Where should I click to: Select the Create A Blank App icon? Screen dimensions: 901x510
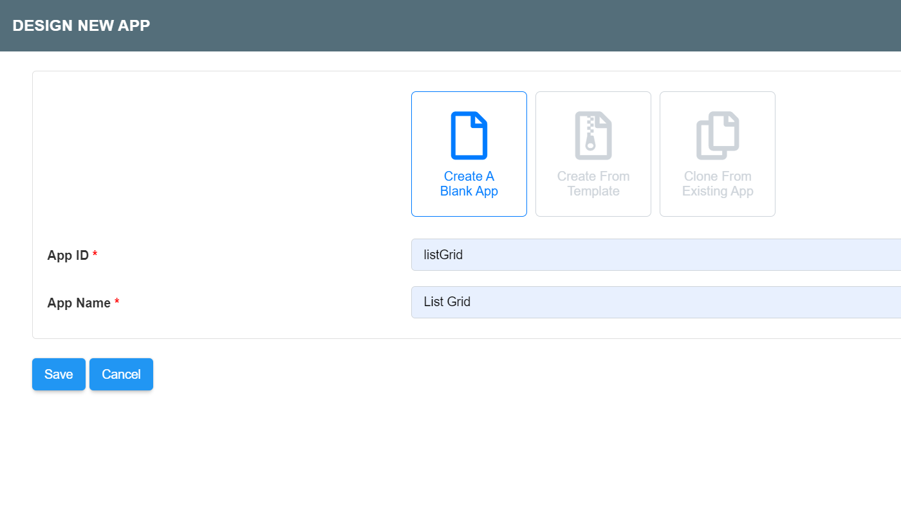(469, 136)
